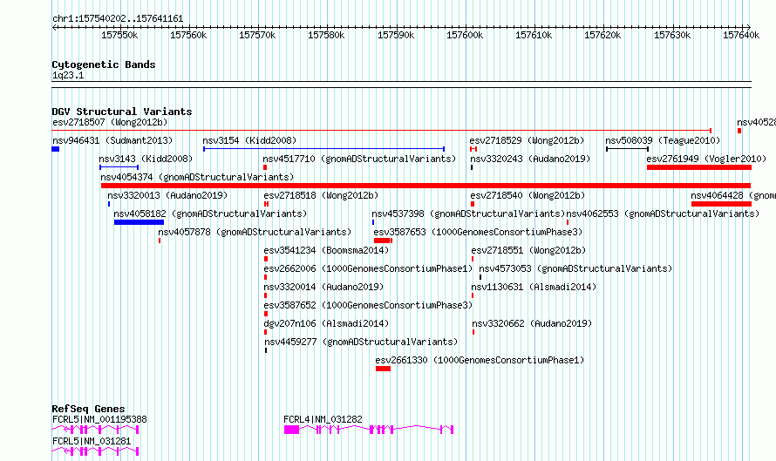Open nsv4062553 gnomAD variant label
The width and height of the screenshot is (776, 461).
663,214
